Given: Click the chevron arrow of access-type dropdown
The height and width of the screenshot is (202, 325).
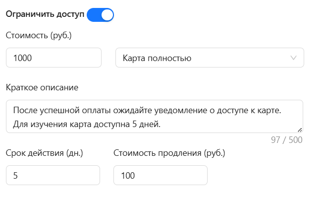Looking at the screenshot, I should (293, 58).
